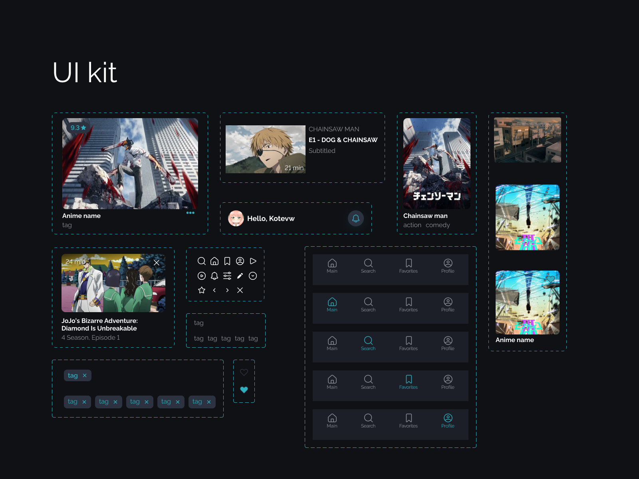
Task: Click the 9.3 star rating badge
Action: click(78, 128)
